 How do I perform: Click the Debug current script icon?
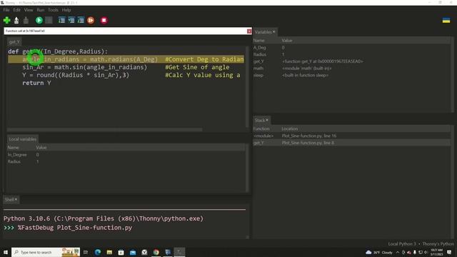click(x=49, y=21)
